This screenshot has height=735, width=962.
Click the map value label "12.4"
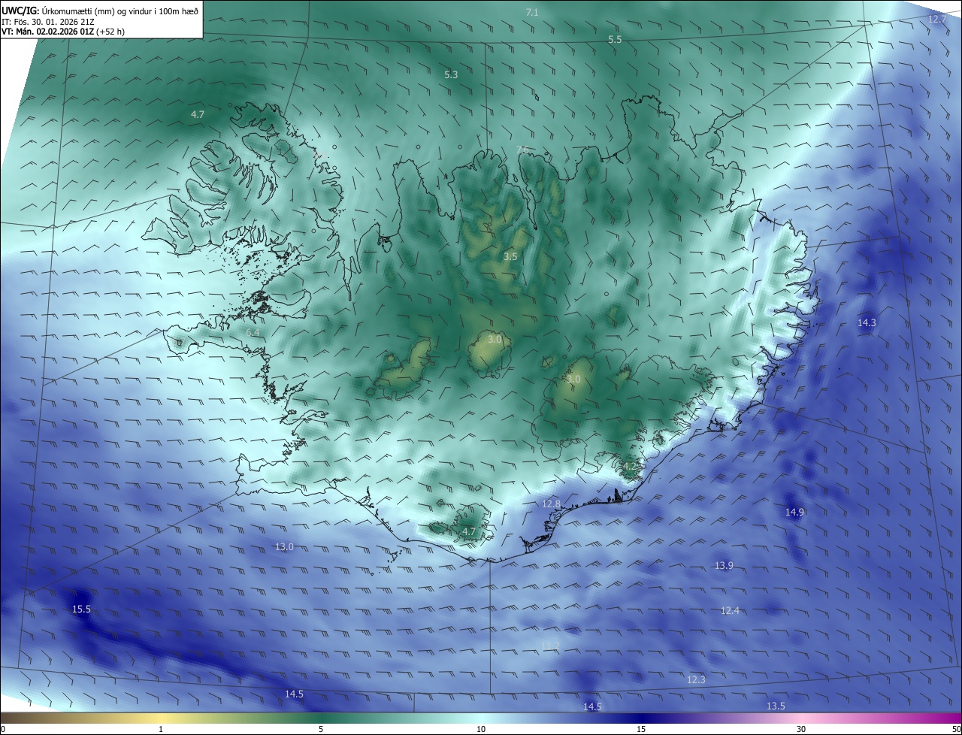730,610
